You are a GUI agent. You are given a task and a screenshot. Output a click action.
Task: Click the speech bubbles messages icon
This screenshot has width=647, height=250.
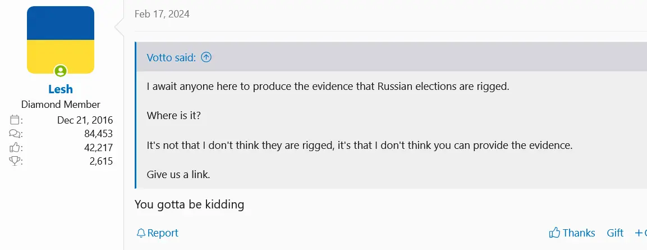[x=15, y=134]
